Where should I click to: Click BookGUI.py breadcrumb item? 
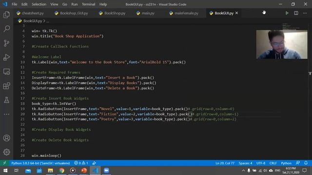33,21
